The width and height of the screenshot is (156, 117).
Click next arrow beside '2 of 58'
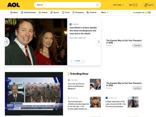[83, 61]
